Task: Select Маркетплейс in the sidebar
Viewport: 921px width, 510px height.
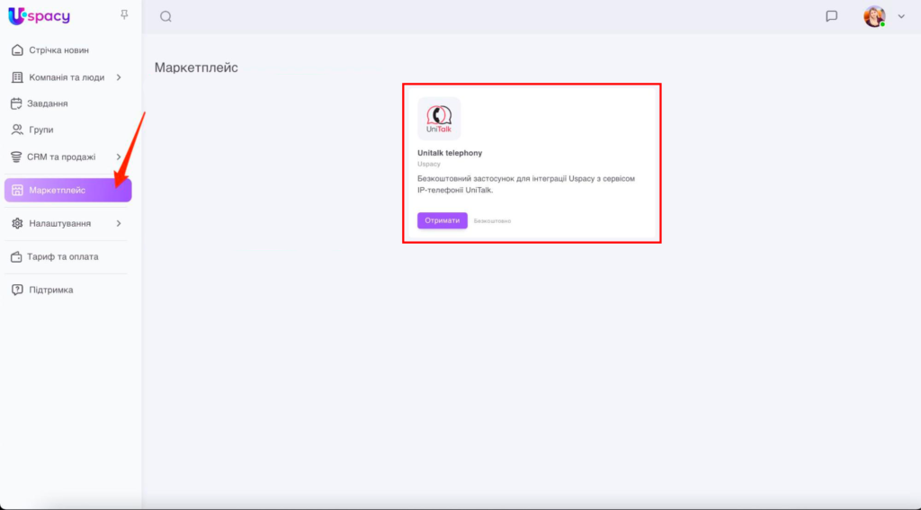Action: pyautogui.click(x=58, y=190)
